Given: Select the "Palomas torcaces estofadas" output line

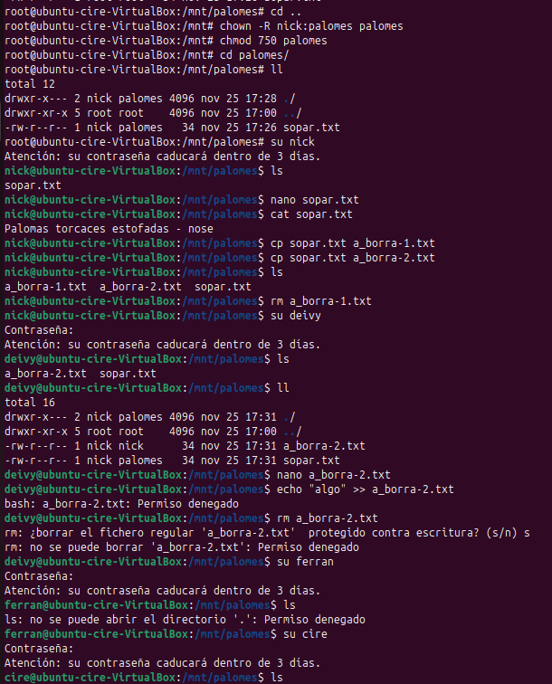Looking at the screenshot, I should [x=109, y=229].
